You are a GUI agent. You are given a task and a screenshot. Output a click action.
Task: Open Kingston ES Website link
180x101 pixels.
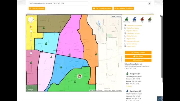pyautogui.click(x=129, y=86)
